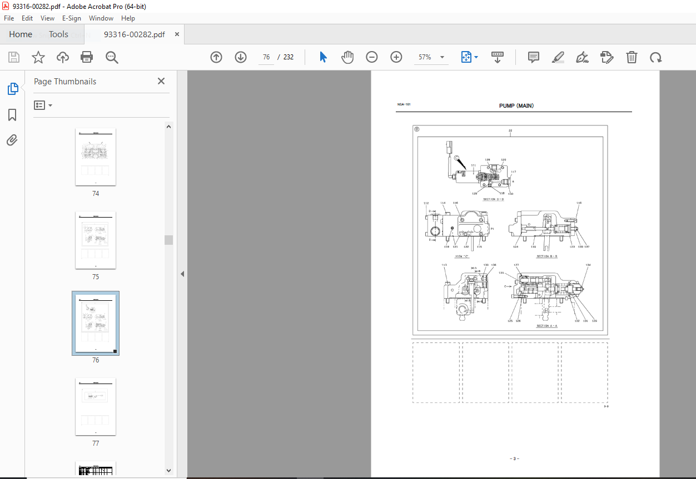Activate the hand pan tool
The width and height of the screenshot is (696, 479).
tap(347, 57)
